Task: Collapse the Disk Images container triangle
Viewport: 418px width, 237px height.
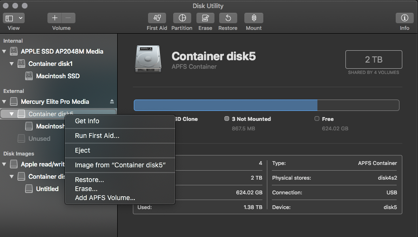Action: [11, 176]
